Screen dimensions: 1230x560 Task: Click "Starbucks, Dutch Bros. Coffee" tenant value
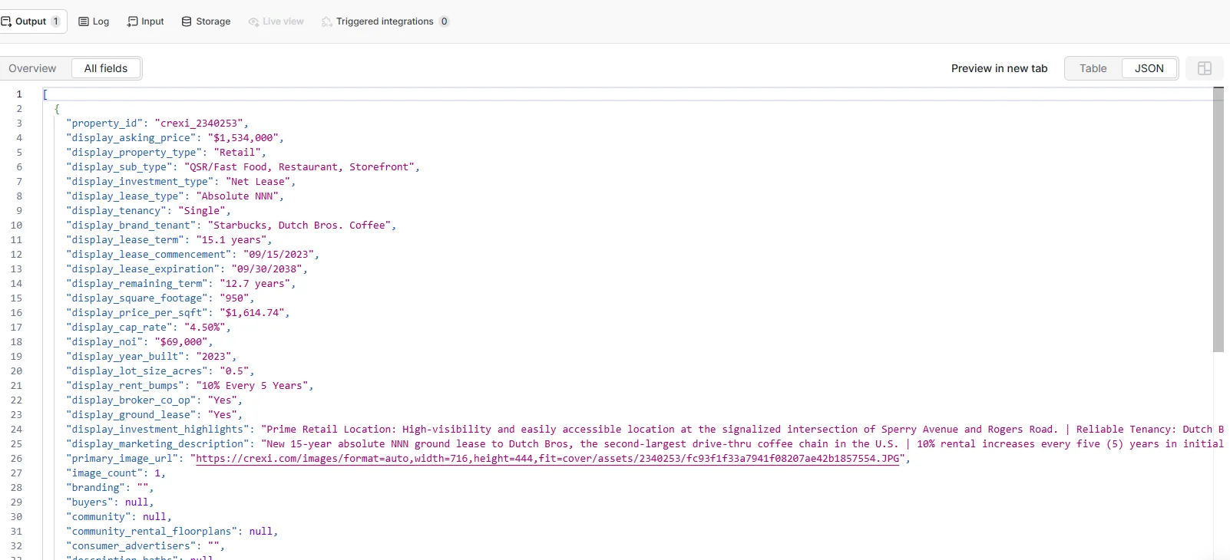[299, 226]
